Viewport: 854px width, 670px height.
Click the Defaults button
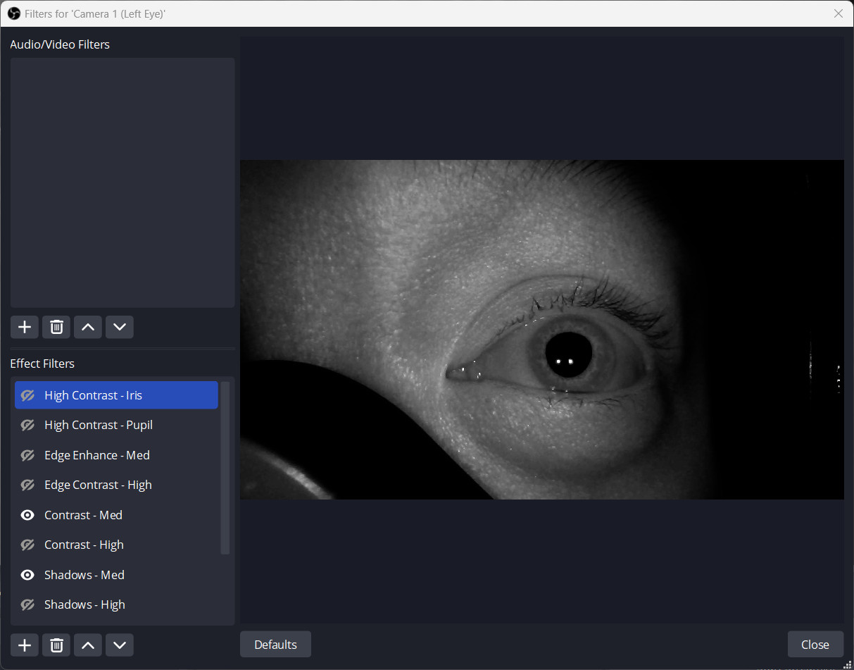tap(275, 644)
